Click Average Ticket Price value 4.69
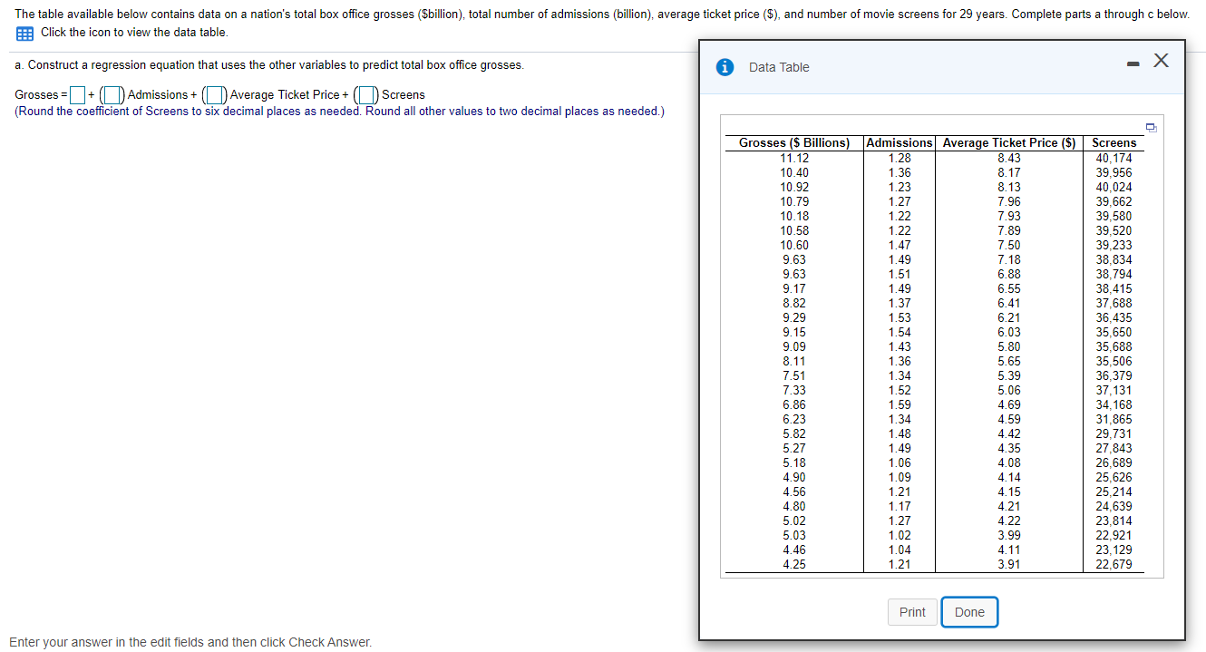Image resolution: width=1206 pixels, height=652 pixels. [x=1009, y=404]
